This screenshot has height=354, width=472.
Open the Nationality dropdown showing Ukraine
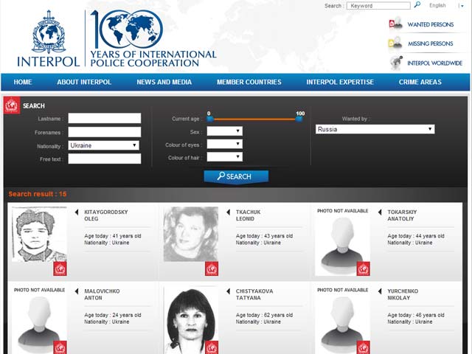click(x=103, y=145)
